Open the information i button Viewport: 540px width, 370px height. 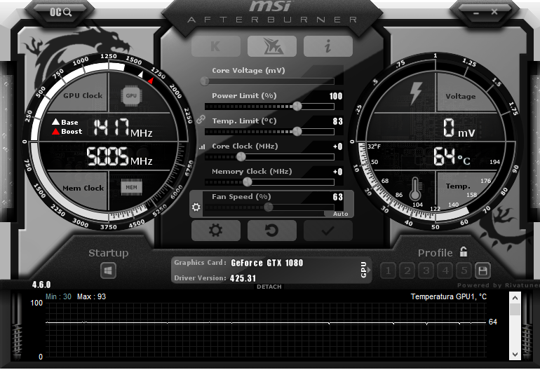pos(328,46)
